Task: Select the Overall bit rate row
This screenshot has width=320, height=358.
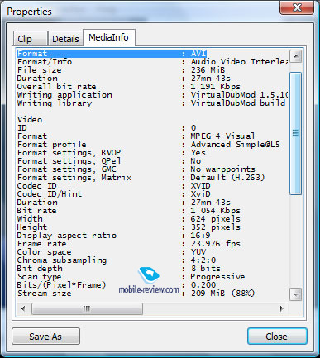Action: pyautogui.click(x=153, y=87)
